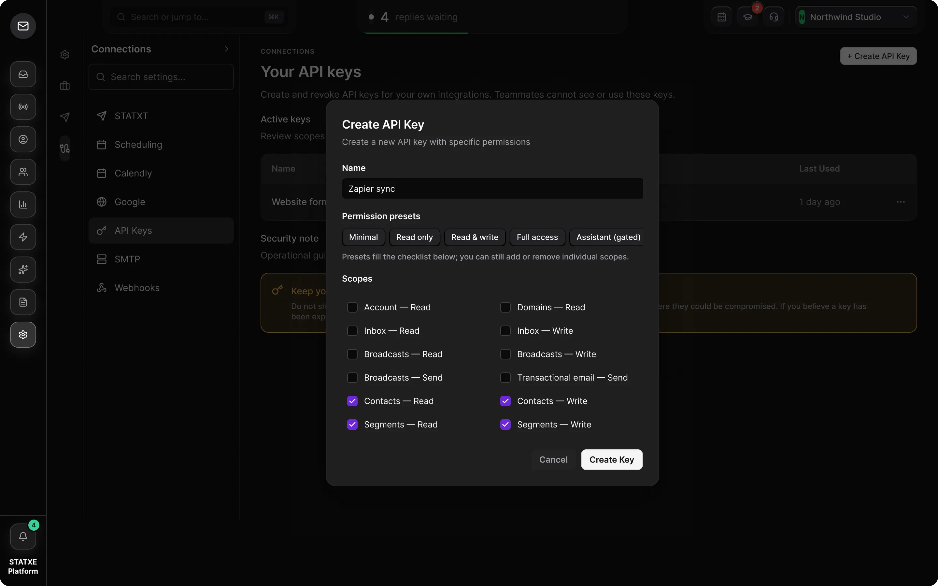The image size is (938, 586).
Task: Open the Contacts person-circle icon in sidebar
Action: click(x=23, y=139)
